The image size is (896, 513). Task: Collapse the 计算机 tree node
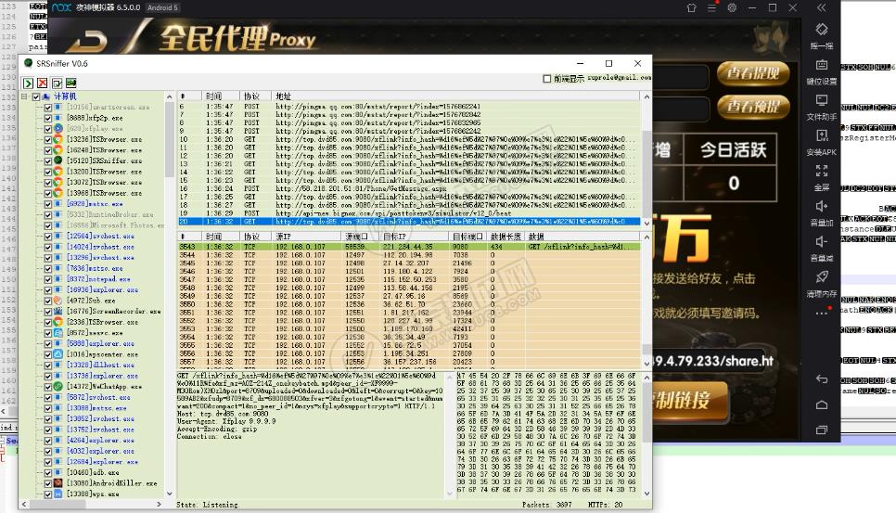[x=24, y=96]
